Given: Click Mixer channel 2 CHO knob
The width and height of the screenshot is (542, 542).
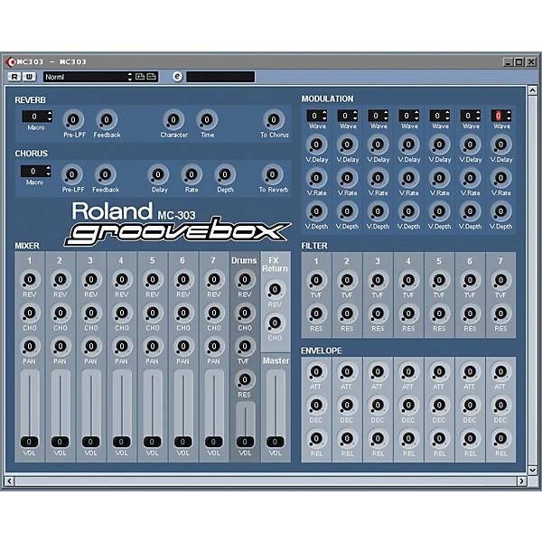Looking at the screenshot, I should point(61,313).
